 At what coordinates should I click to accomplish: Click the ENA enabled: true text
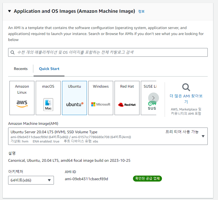46,141
